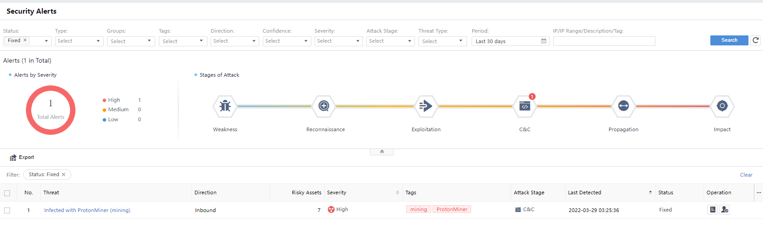Click the Impact stage target icon
This screenshot has height=247, width=763.
point(722,106)
